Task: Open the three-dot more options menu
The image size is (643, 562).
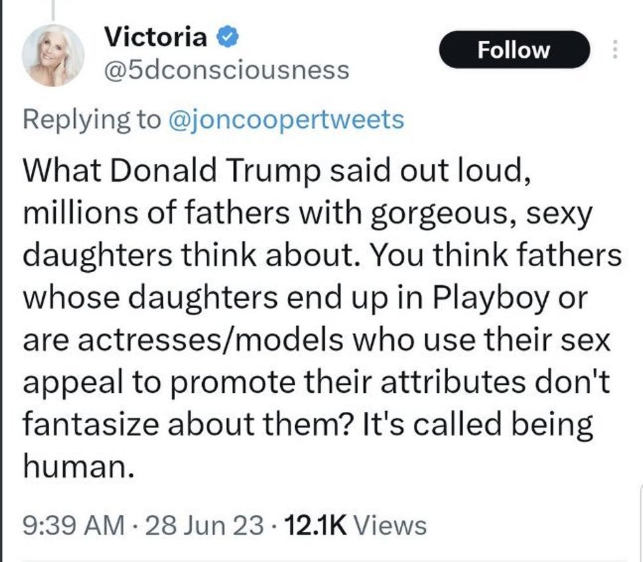Action: (615, 50)
